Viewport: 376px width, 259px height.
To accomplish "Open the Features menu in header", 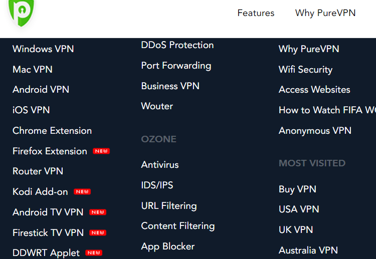I will click(x=256, y=13).
